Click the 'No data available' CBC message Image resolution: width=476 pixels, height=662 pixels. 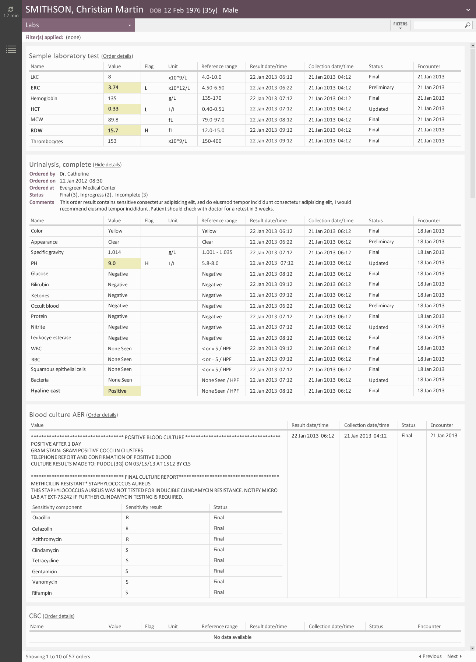(x=232, y=637)
